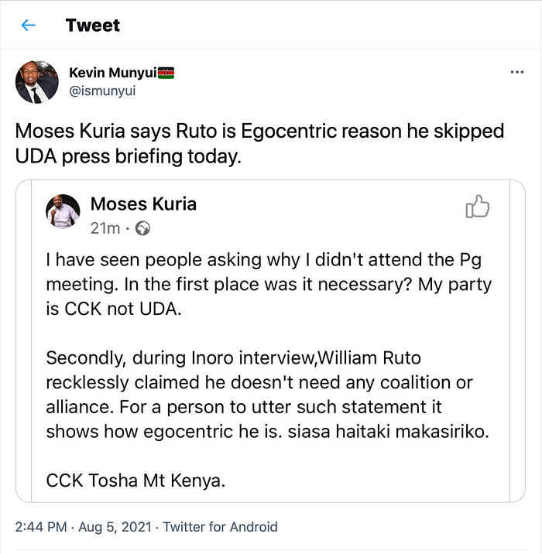Open the Twitter for Android source link

coord(219,527)
